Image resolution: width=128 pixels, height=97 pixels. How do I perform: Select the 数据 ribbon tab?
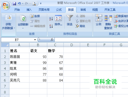pos(71,10)
